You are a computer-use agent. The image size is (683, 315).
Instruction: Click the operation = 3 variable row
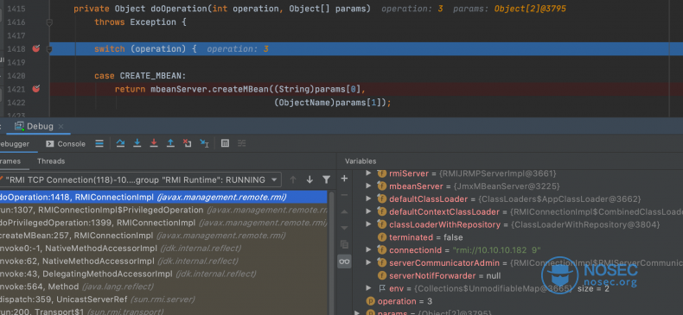tap(518, 301)
